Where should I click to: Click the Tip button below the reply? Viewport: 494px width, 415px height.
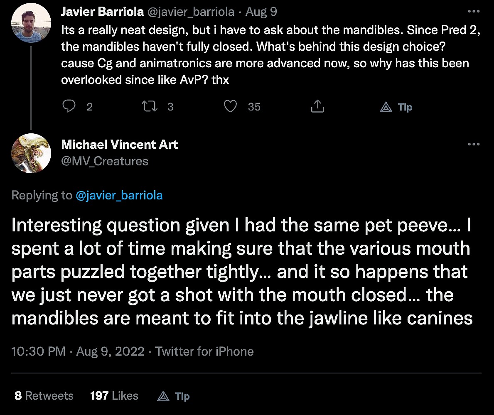tap(174, 396)
